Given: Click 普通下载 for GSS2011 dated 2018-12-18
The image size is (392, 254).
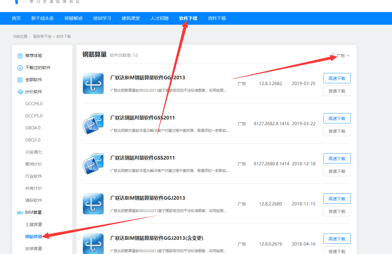Looking at the screenshot, I should 337,171.
